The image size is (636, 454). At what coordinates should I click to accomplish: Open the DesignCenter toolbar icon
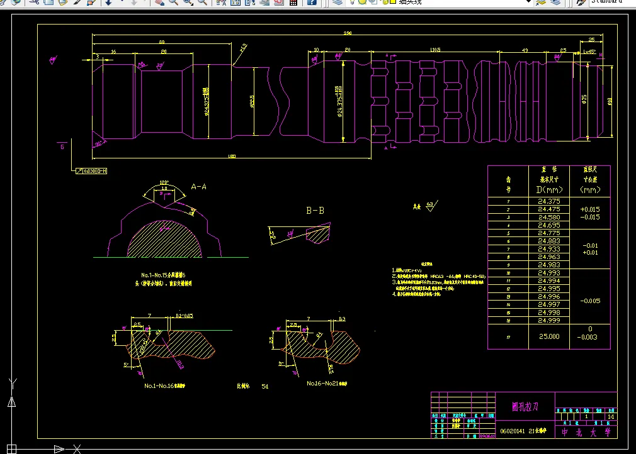(x=236, y=2)
